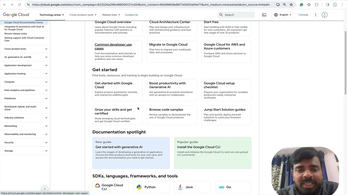Select Google Cloud Documentation home
The width and height of the screenshot is (347, 195).
click(24, 22)
